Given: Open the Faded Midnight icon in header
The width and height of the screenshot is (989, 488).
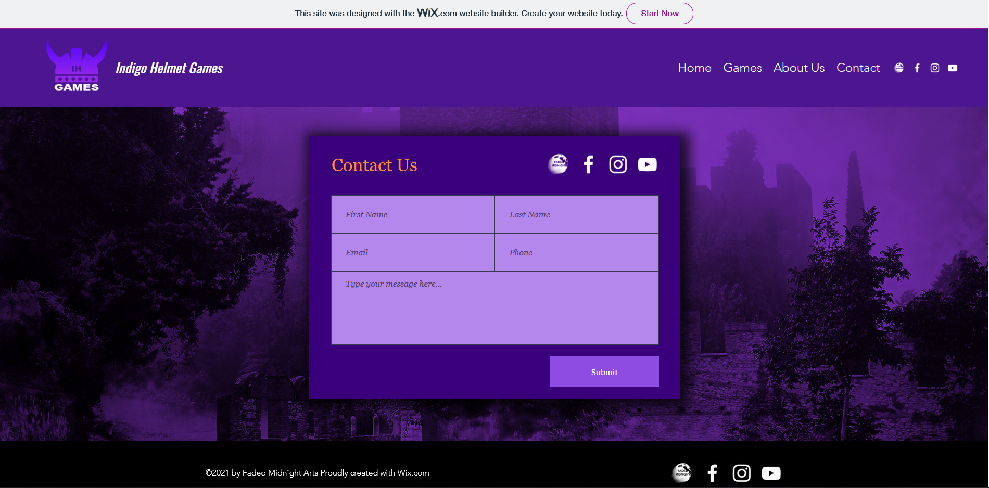Looking at the screenshot, I should point(899,68).
